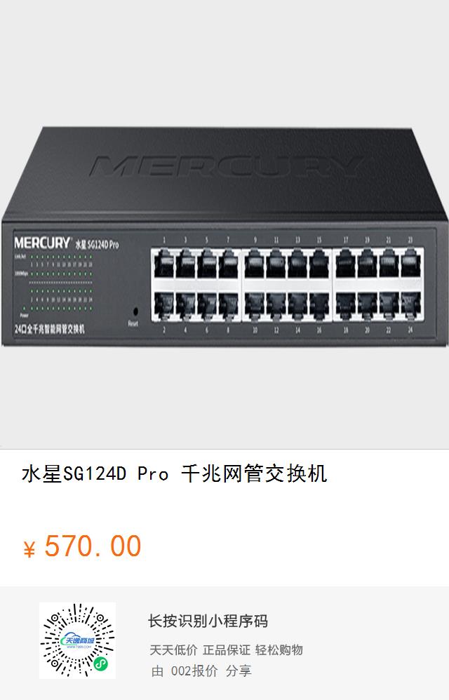
Task: Click the 24口全千兆智能网管交换机 label on device
Action: [49, 330]
